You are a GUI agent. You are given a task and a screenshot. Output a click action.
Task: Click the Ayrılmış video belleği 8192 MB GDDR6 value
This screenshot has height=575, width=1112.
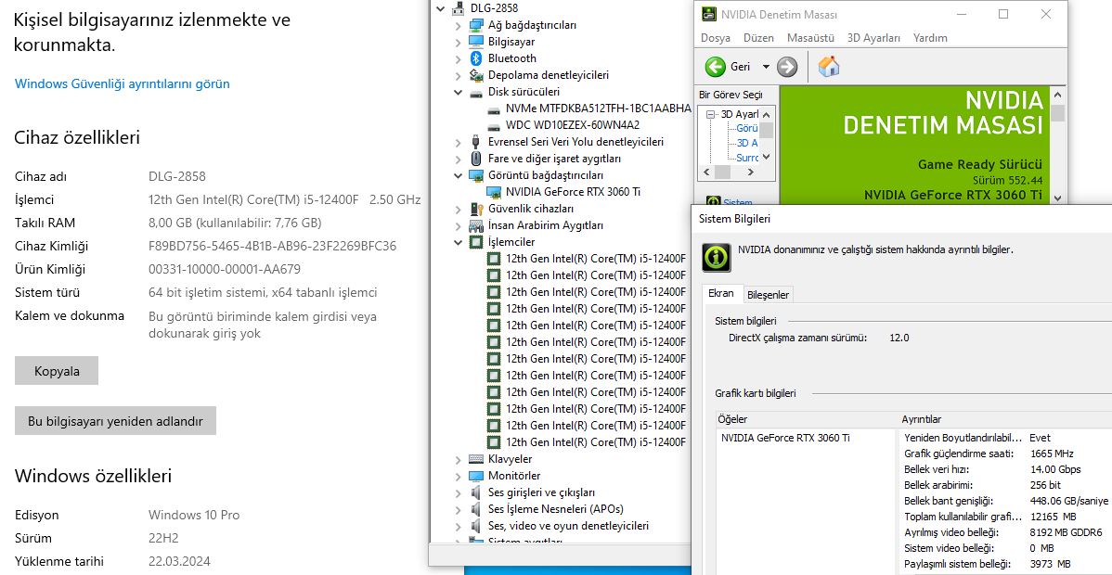tap(1066, 531)
